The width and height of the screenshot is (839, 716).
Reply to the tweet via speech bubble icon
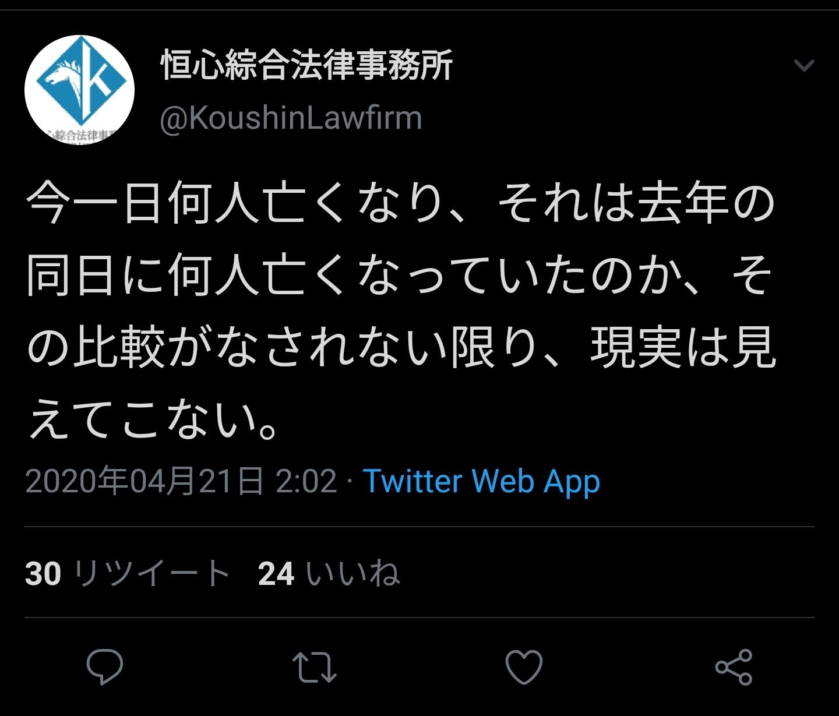[105, 666]
